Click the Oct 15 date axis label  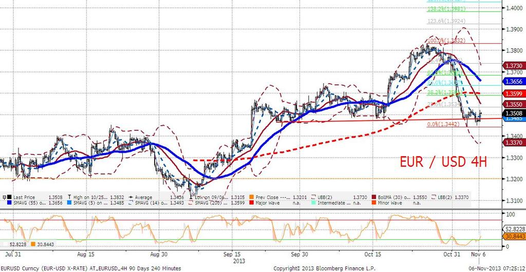[x=373, y=253]
